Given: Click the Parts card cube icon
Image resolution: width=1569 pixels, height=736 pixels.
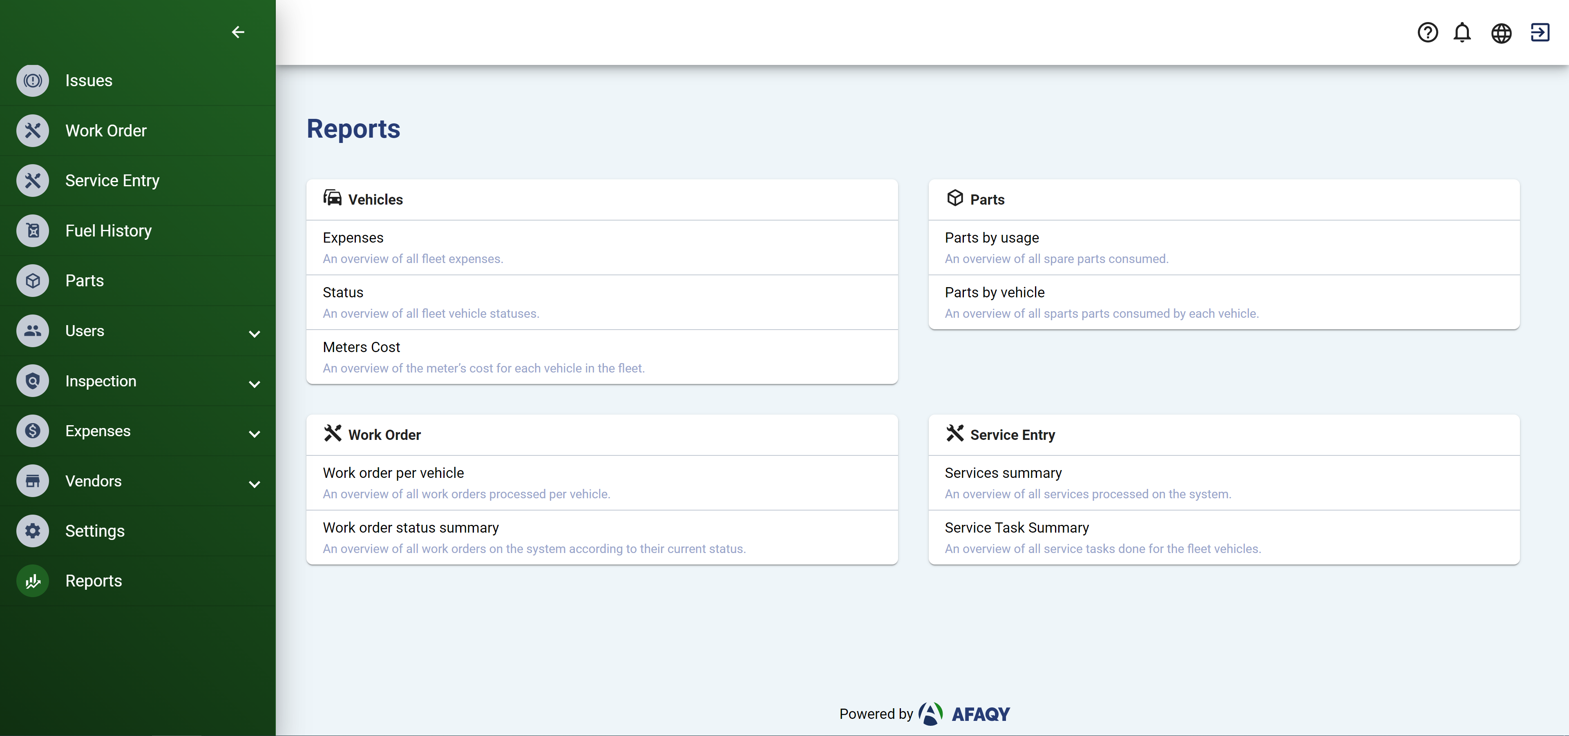Looking at the screenshot, I should coord(955,198).
